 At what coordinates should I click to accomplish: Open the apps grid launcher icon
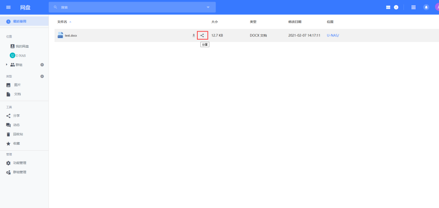(413, 7)
